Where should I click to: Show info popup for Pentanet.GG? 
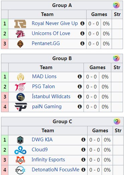(82, 43)
